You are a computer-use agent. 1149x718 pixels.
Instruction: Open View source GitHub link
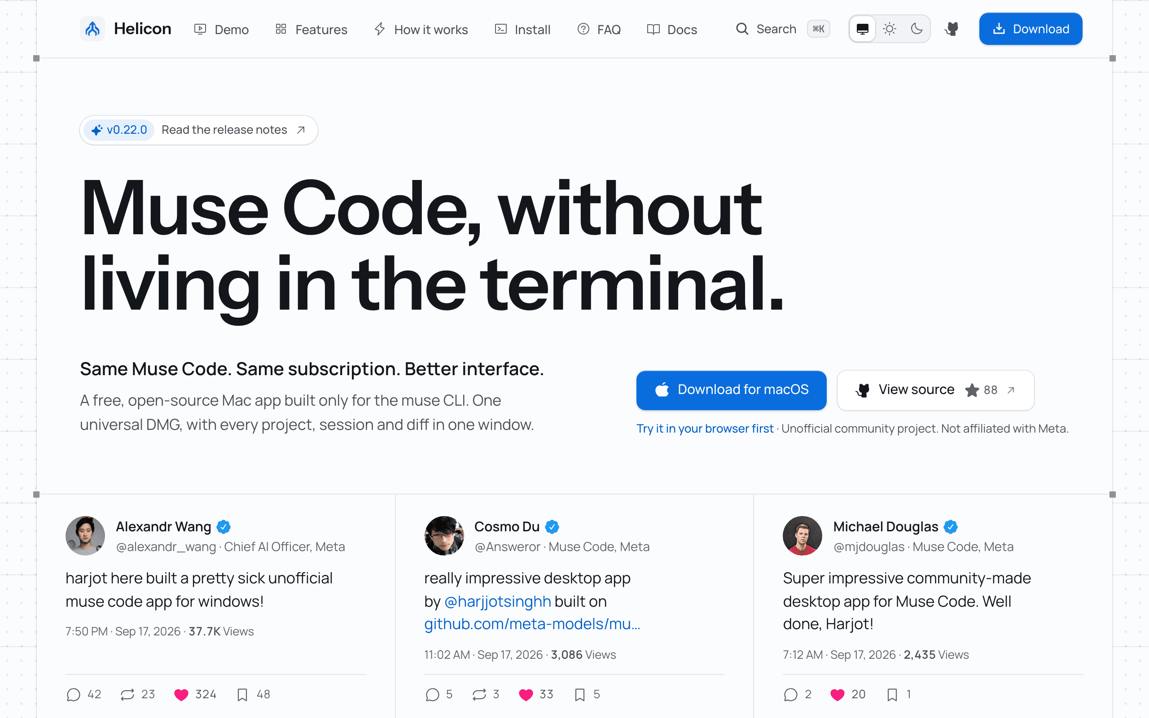(x=935, y=390)
